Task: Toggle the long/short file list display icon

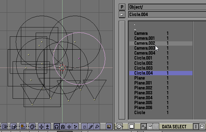Action: pyautogui.click(x=196, y=127)
